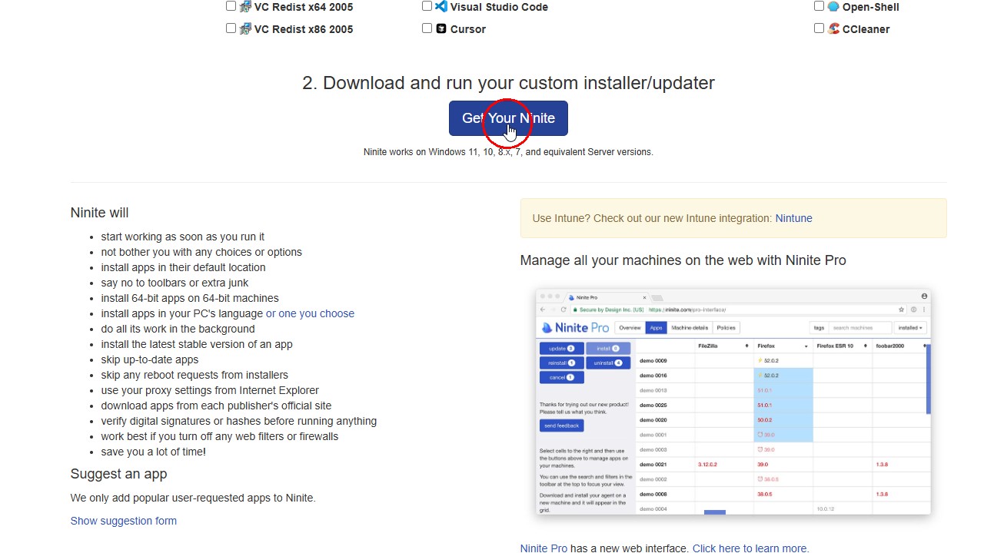
Task: Click the "Suggest an app" heading
Action: tap(118, 474)
